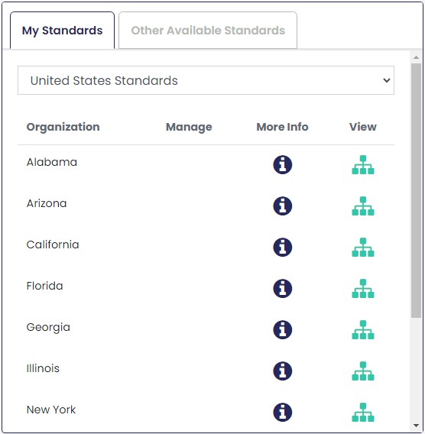
Task: View Florida standards tree
Action: click(x=363, y=288)
